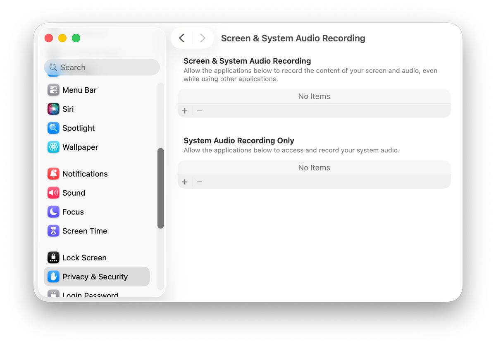The width and height of the screenshot is (496, 346).
Task: Go forward with the right chevron
Action: [203, 38]
